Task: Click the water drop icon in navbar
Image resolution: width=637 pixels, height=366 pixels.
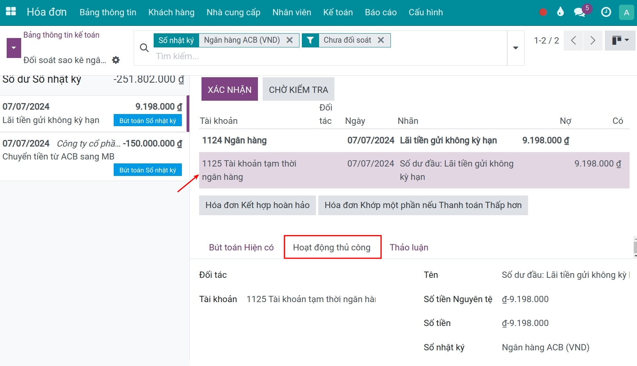Action: pos(560,12)
